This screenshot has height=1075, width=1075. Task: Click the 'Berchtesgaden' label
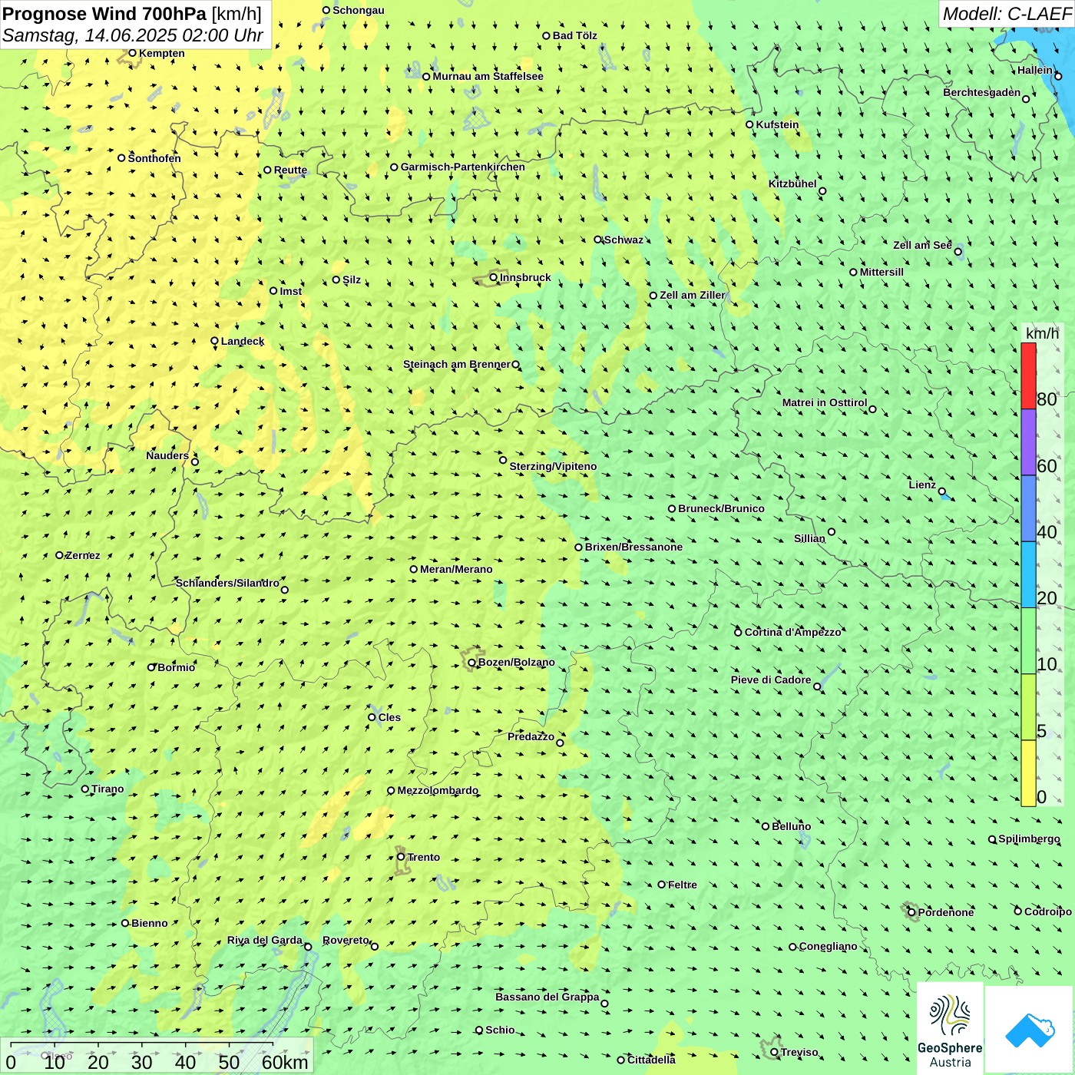click(982, 92)
